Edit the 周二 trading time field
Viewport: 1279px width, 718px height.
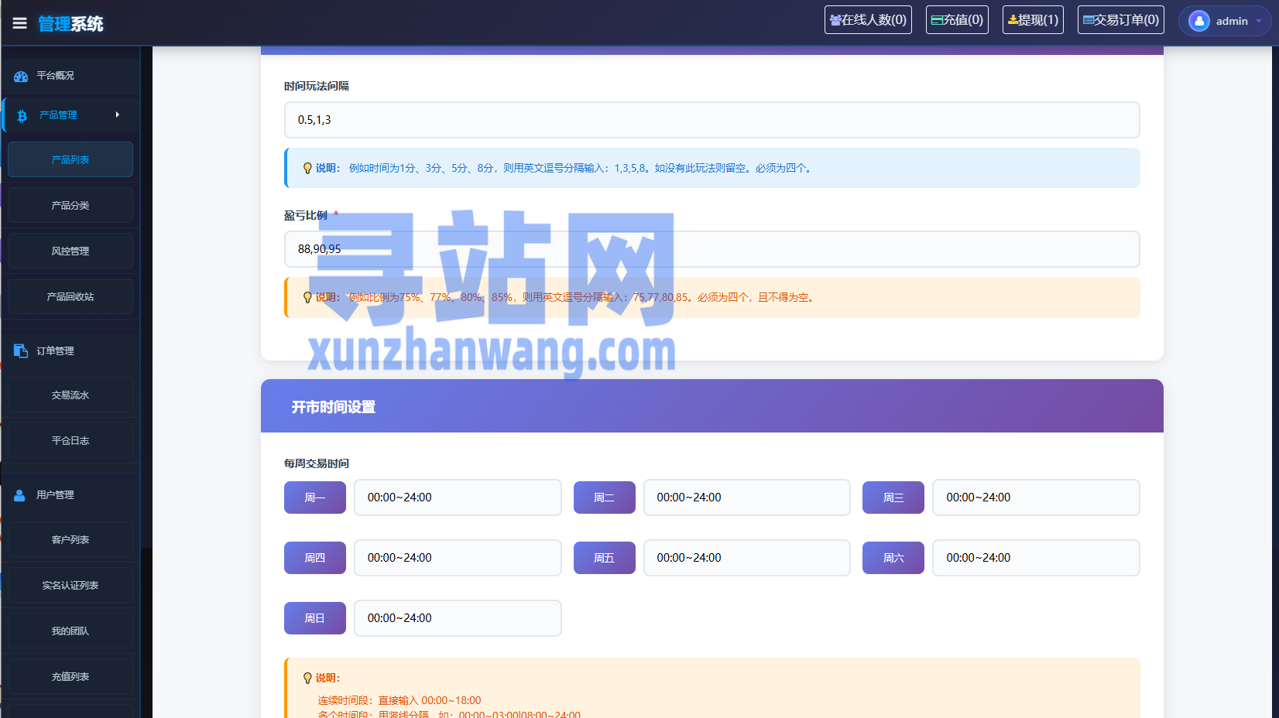(x=747, y=497)
